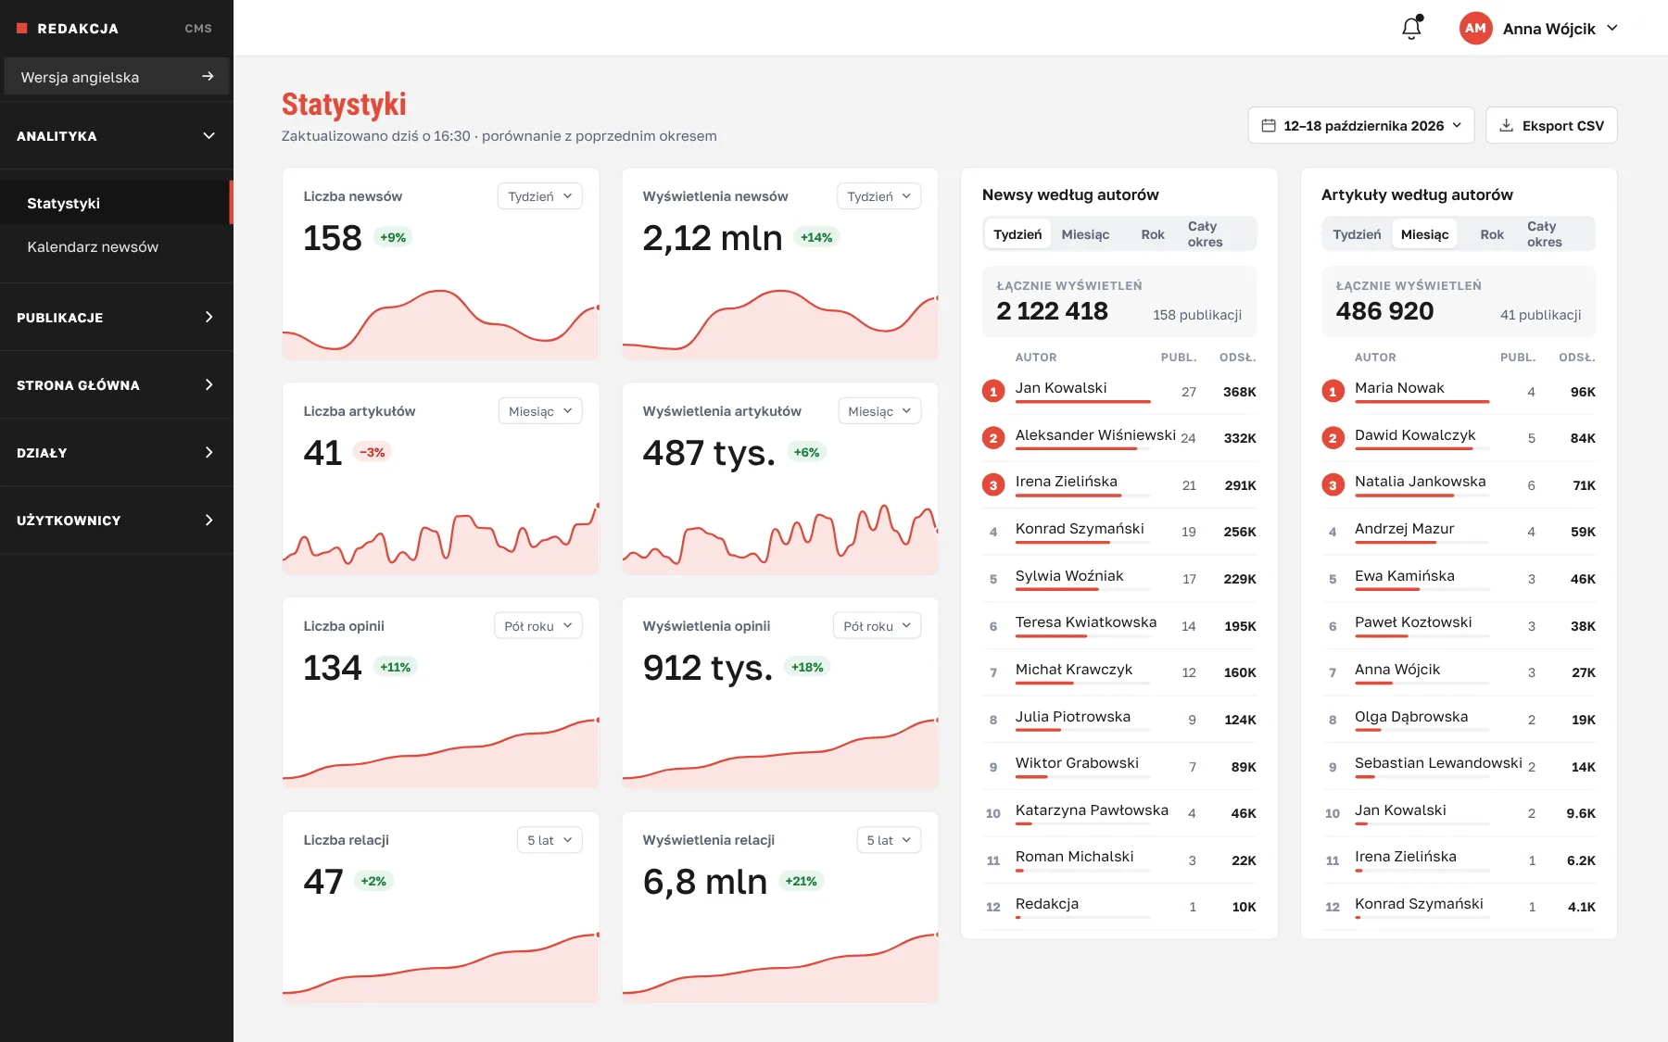Click rank 2 badge for Dawid Kowalczyk
Image resolution: width=1668 pixels, height=1042 pixels.
pyautogui.click(x=1333, y=438)
